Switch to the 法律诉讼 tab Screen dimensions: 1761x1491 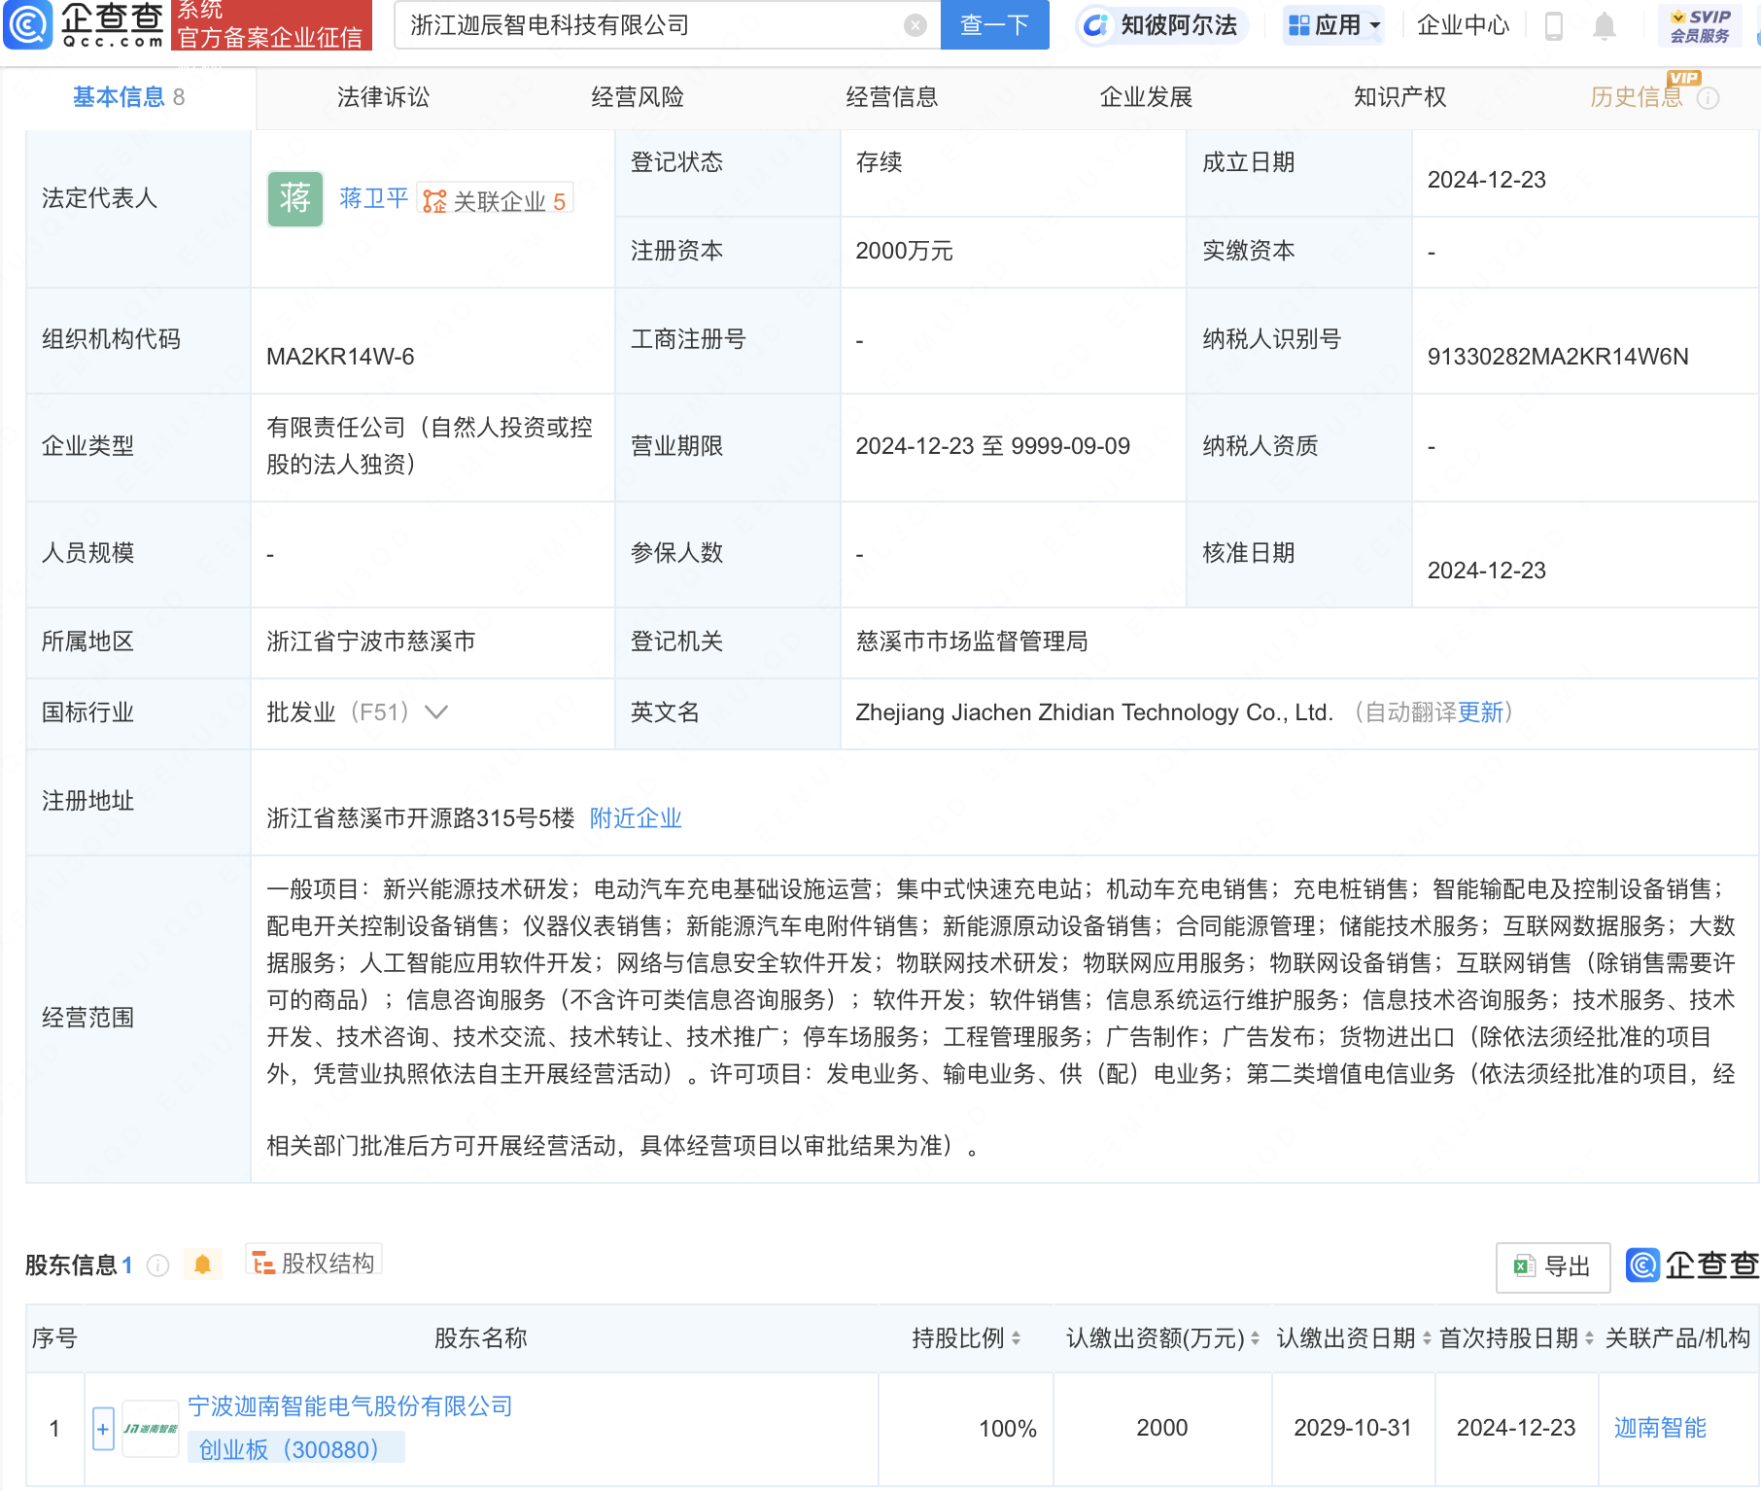click(383, 97)
